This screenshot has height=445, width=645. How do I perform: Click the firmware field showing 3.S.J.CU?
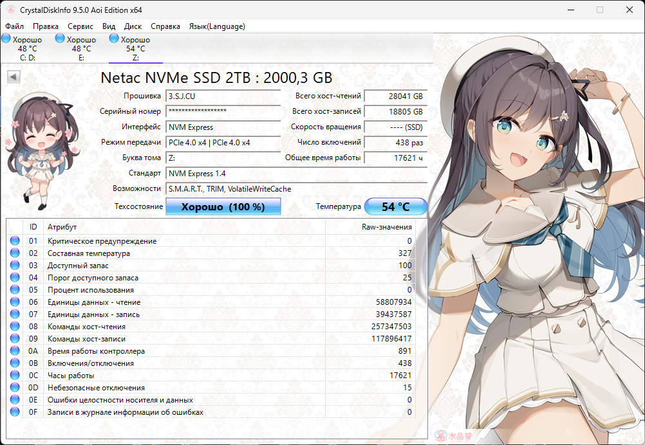coord(223,96)
